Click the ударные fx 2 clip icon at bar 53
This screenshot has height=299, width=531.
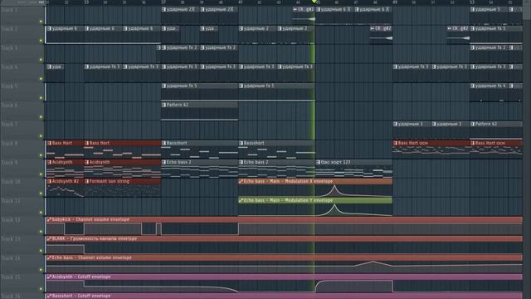point(472,48)
